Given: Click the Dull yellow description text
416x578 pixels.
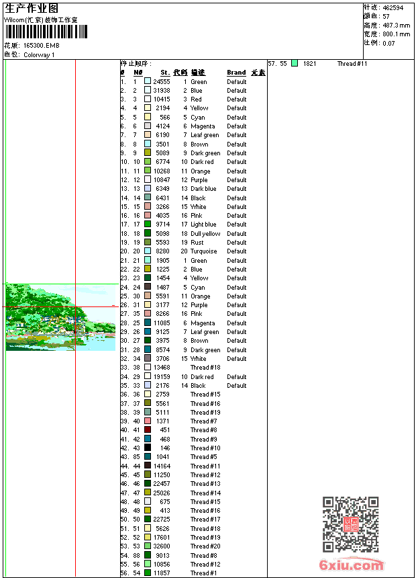Looking at the screenshot, I should pyautogui.click(x=205, y=234).
